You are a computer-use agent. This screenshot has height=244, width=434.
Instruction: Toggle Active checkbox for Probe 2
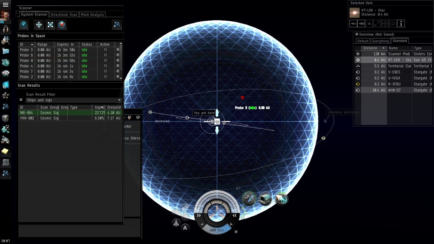point(105,77)
